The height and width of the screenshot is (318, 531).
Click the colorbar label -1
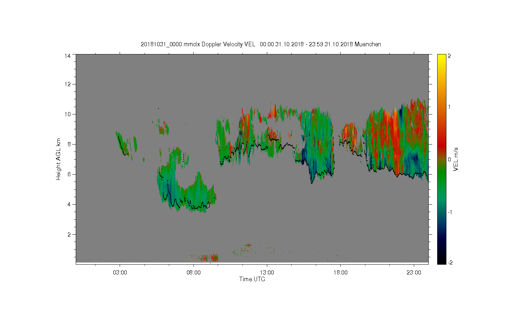click(x=450, y=212)
